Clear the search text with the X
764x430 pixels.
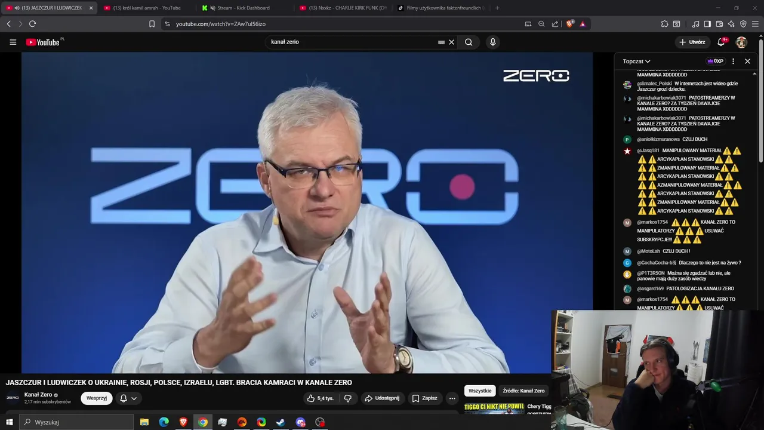pos(452,42)
